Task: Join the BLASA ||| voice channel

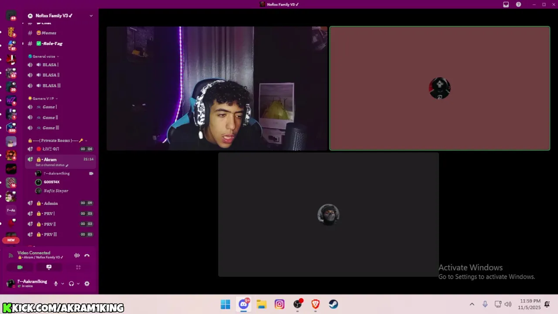Action: coord(61,85)
